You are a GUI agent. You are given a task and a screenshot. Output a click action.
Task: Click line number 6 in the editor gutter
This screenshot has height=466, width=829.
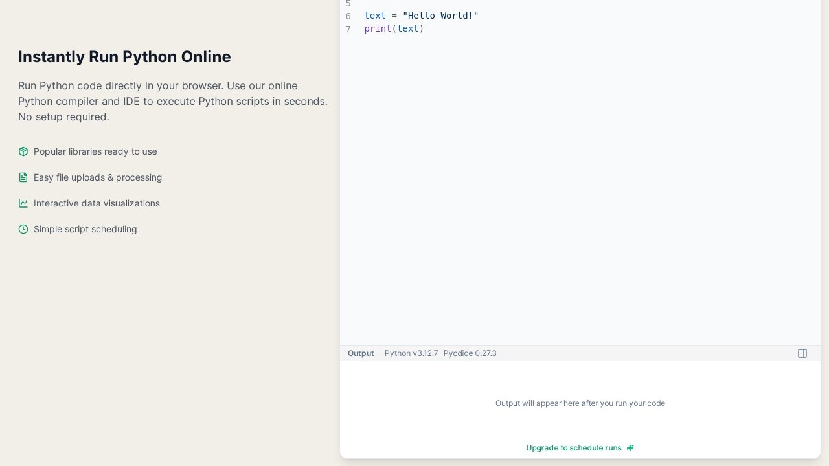point(348,16)
